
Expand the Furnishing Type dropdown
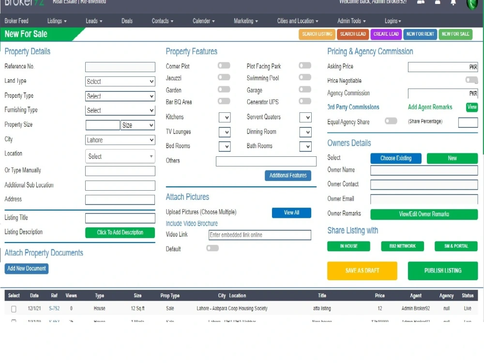(120, 110)
